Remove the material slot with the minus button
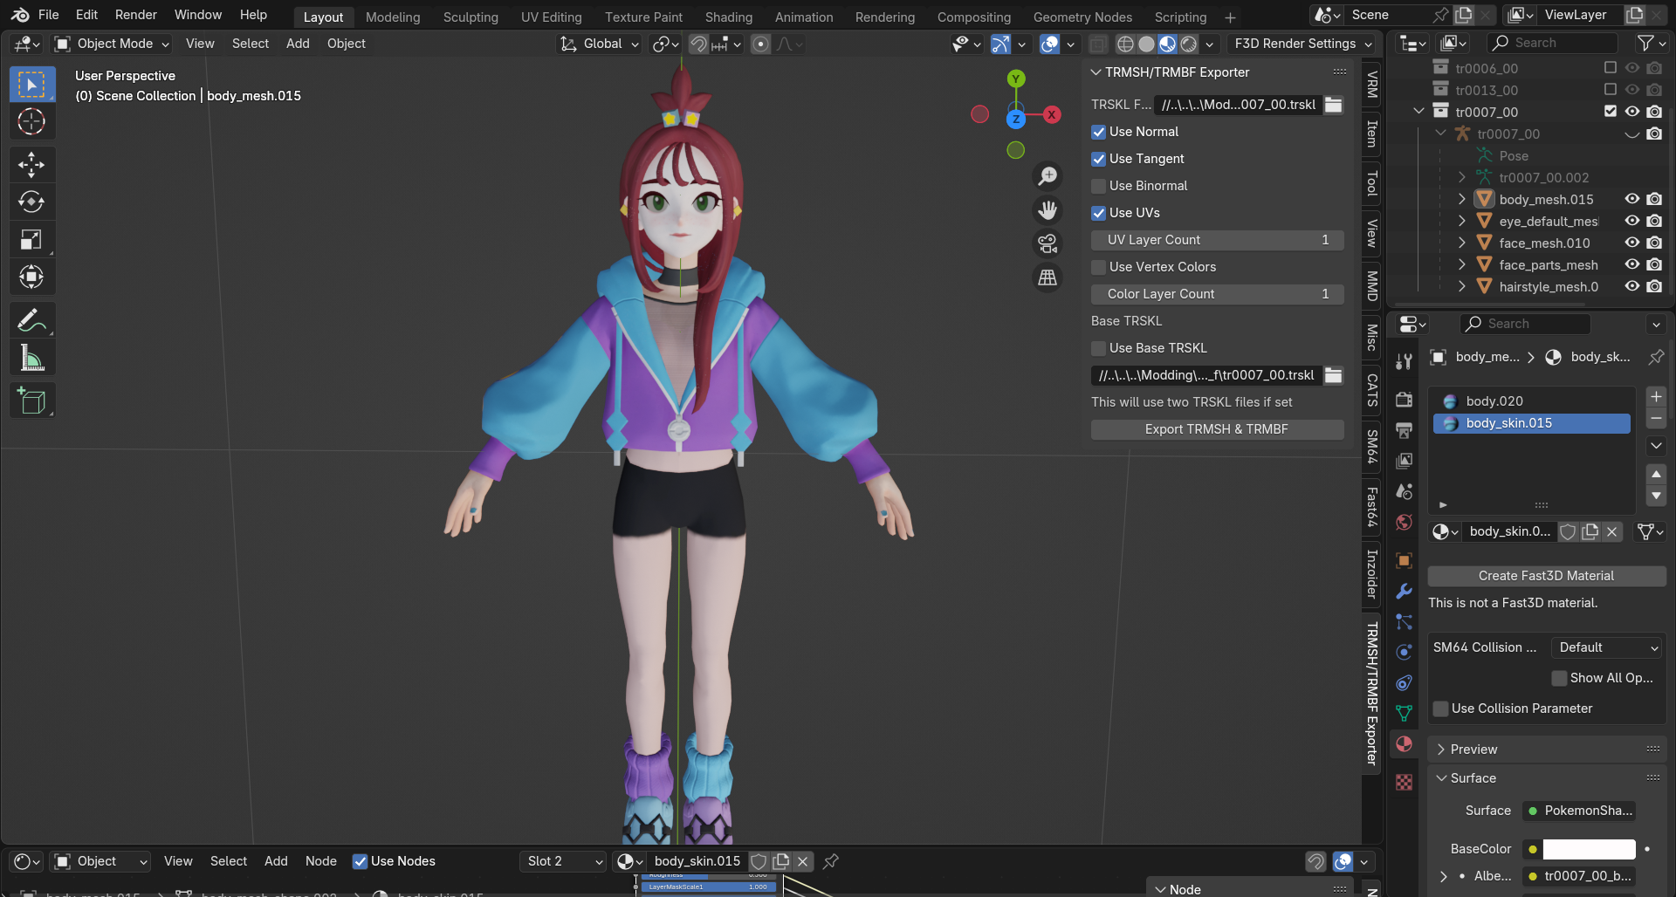 1656,419
